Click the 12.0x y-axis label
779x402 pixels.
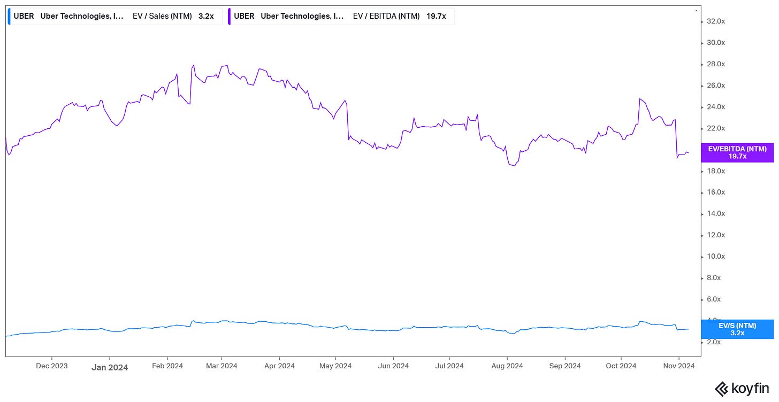pos(716,235)
